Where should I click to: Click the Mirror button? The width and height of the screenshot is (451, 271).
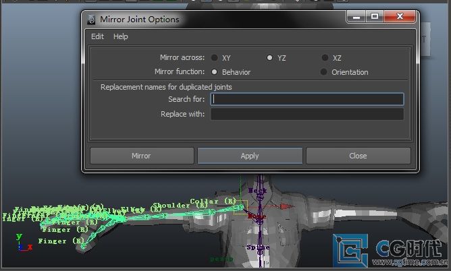(142, 156)
